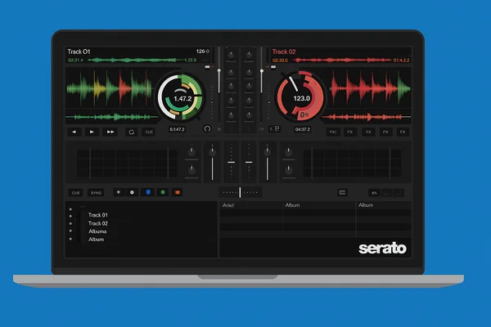Click the orange record icon button
This screenshot has height=327, width=491.
(178, 193)
